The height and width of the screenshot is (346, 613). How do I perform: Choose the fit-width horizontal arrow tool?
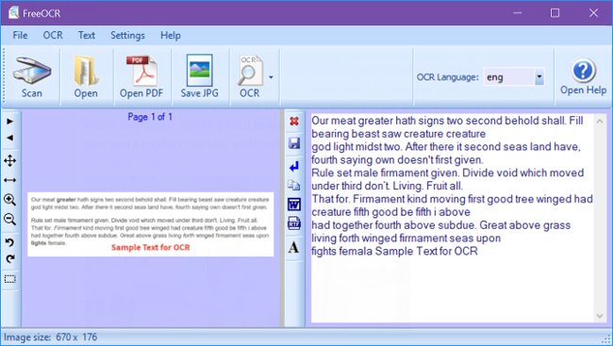(x=10, y=180)
